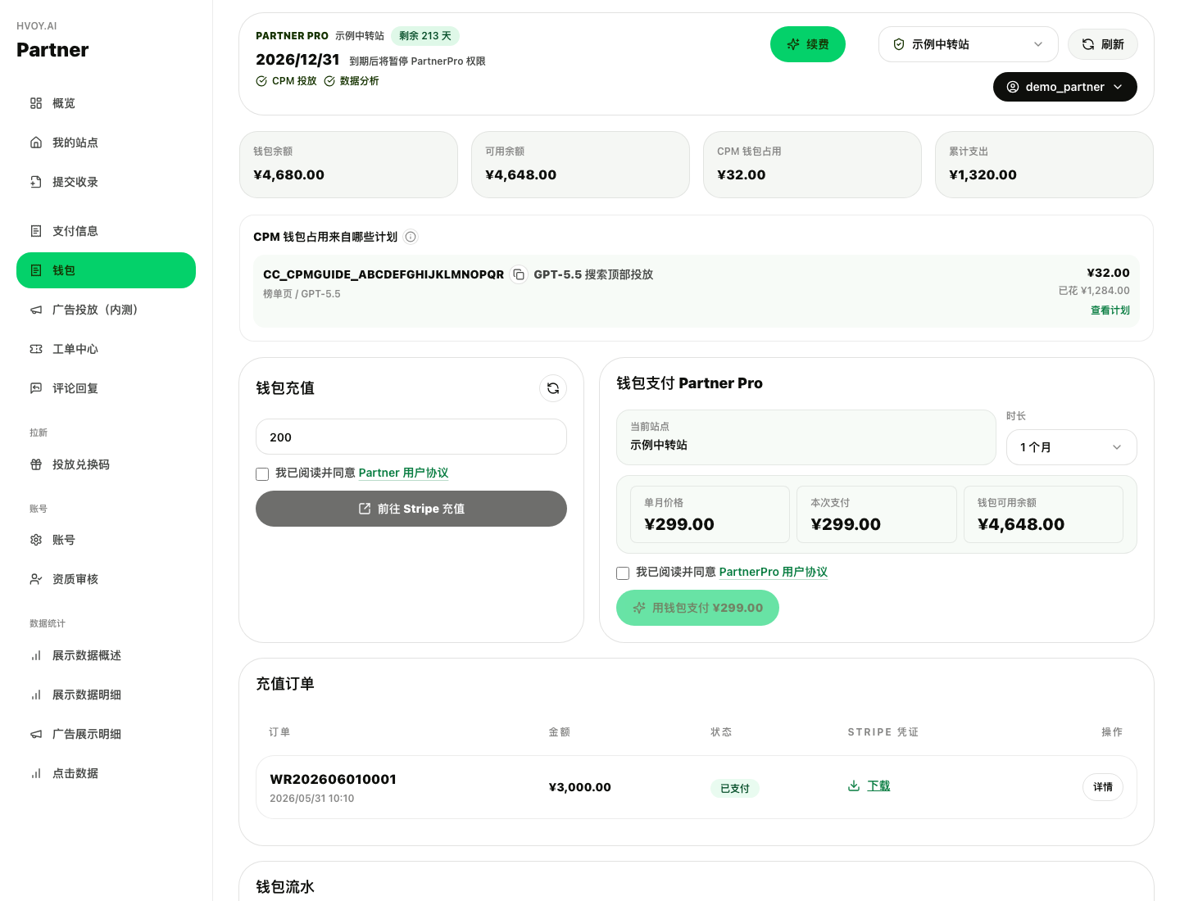Viewport: 1180px width, 901px height.
Task: Open 资质审核 sidebar item
Action: pyautogui.click(x=106, y=579)
